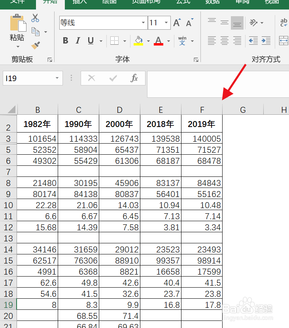Viewport: 289px width, 328px height.
Task: Open the font size dropdown
Action: point(166,23)
